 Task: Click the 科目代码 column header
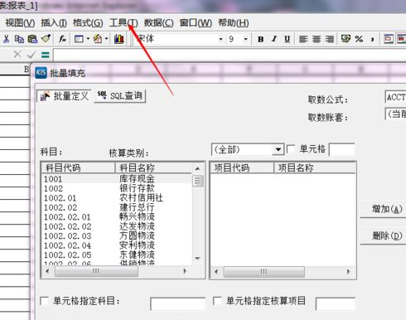tap(78, 167)
